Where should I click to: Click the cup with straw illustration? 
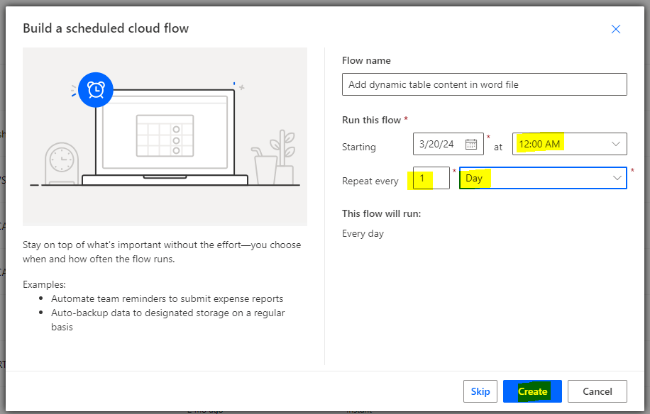[264, 167]
